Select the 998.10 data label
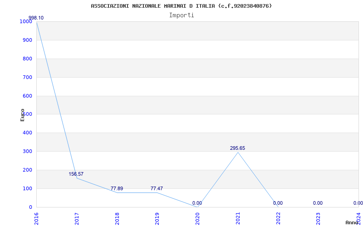 tap(36, 18)
